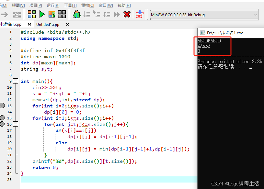Start debugging with the green bug icon

(76, 14)
